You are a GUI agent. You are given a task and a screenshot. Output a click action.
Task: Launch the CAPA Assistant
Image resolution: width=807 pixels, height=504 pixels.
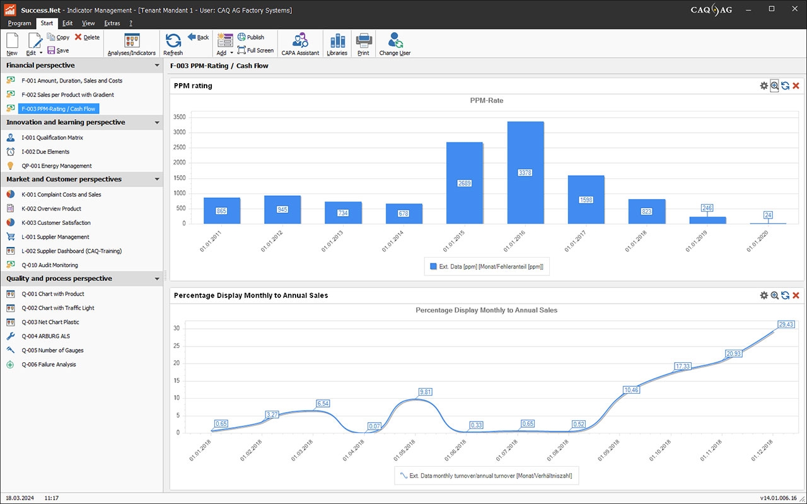300,44
